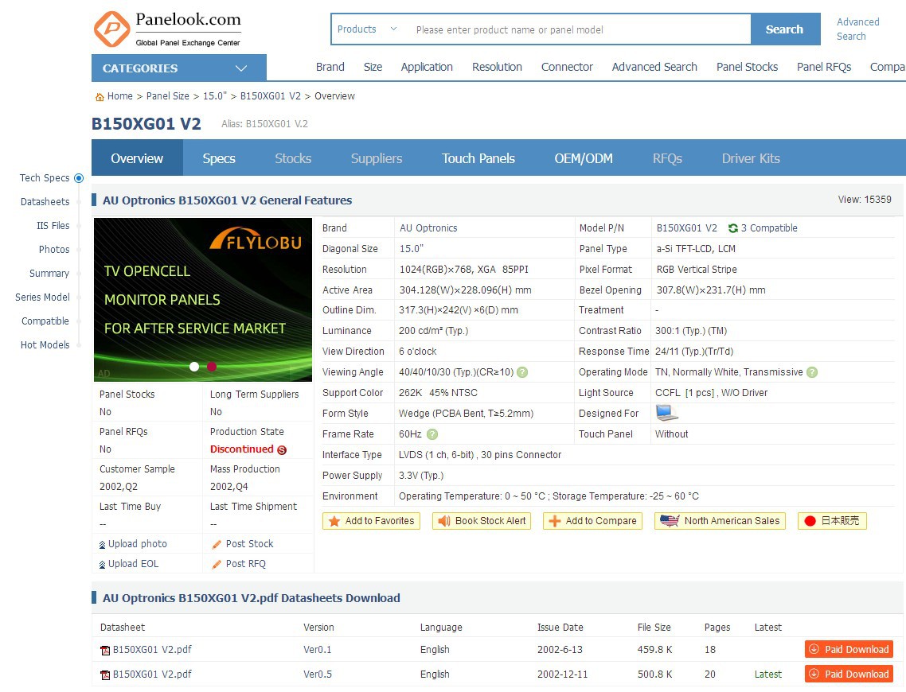This screenshot has height=692, width=906.
Task: Click the Upload photo arrow icon
Action: 102,544
